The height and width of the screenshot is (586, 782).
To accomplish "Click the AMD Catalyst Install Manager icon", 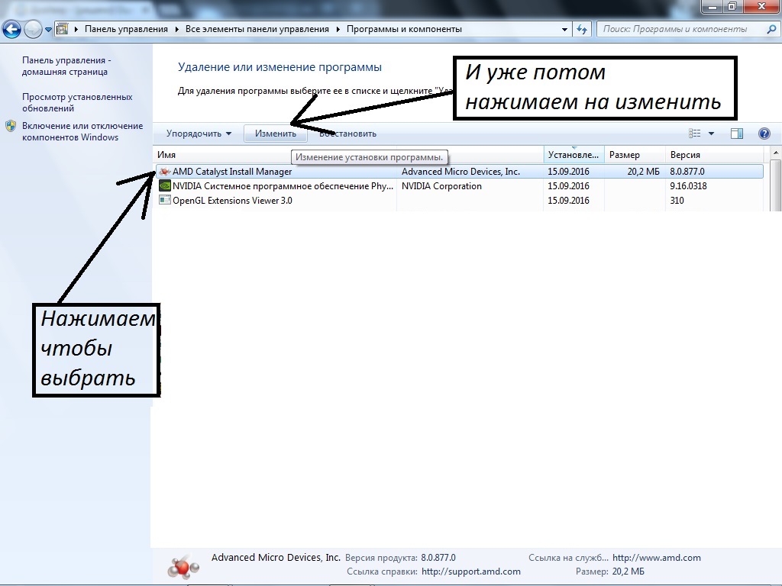I will coord(164,172).
